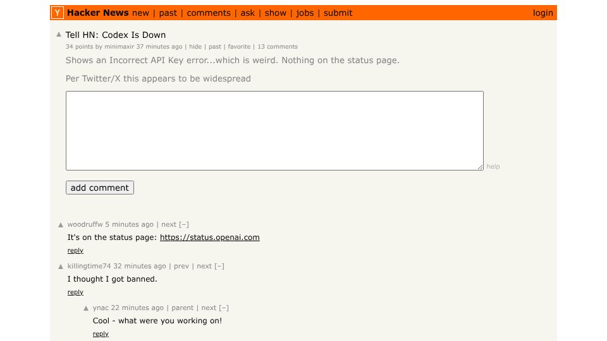Hide this story via 'hide' link
607x341 pixels.
tap(195, 46)
